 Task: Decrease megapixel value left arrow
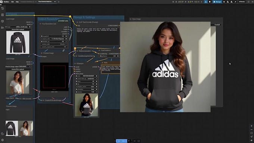41,36
